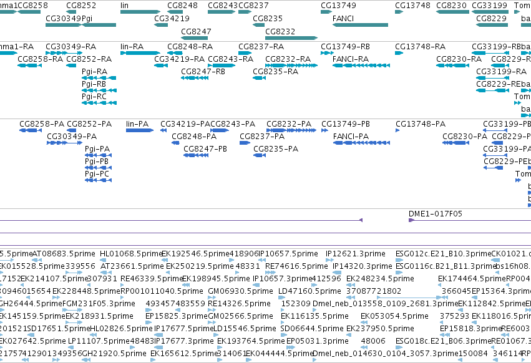Click the CG8258-RA transcript label
The width and height of the screenshot is (531, 363).
click(41, 59)
